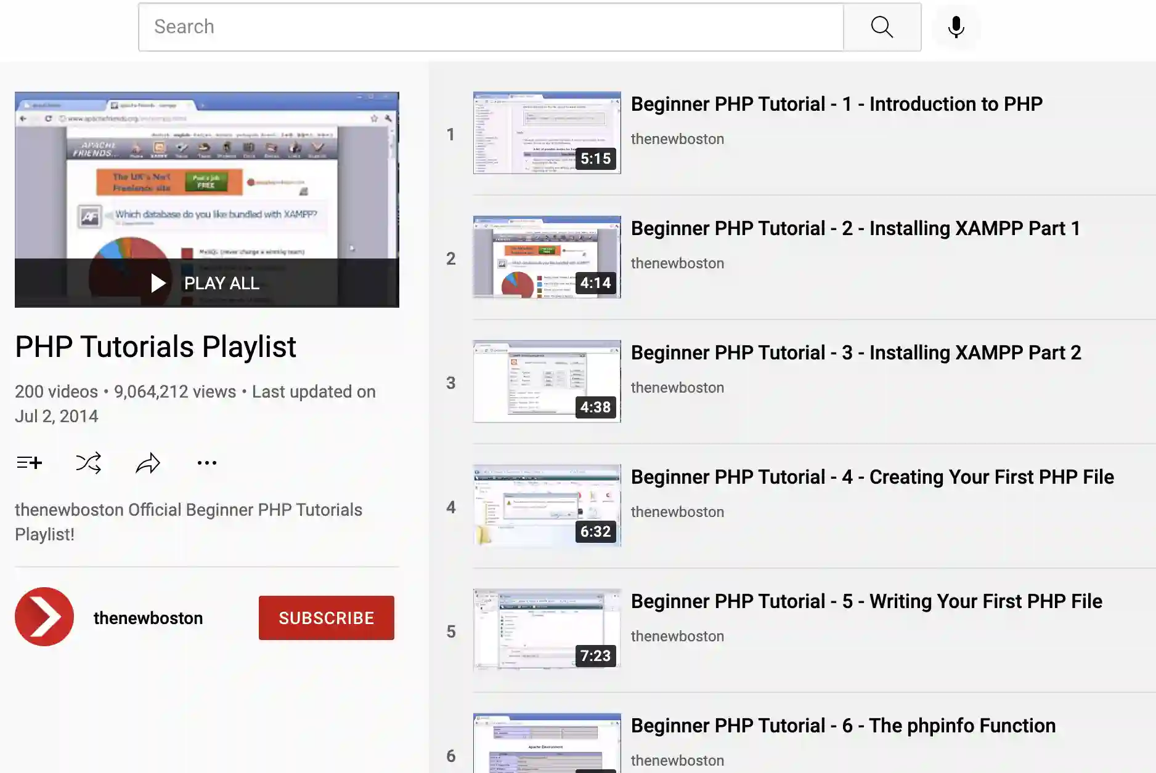Click thenewboston under Tutorial 4
This screenshot has width=1156, height=773.
(677, 512)
